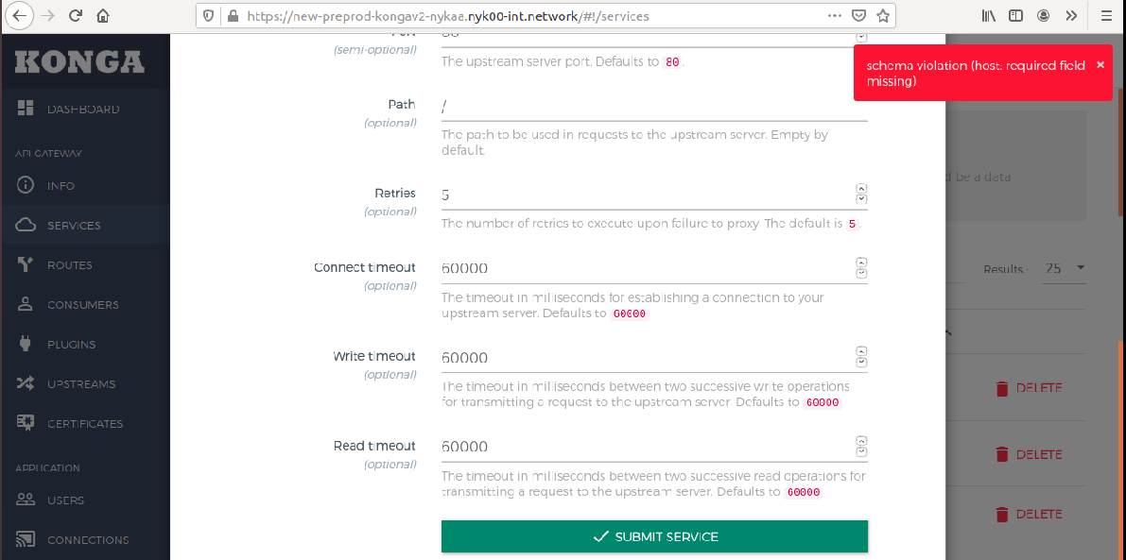Open the ellipsis page actions dropdown
The width and height of the screenshot is (1126, 560).
pyautogui.click(x=835, y=15)
